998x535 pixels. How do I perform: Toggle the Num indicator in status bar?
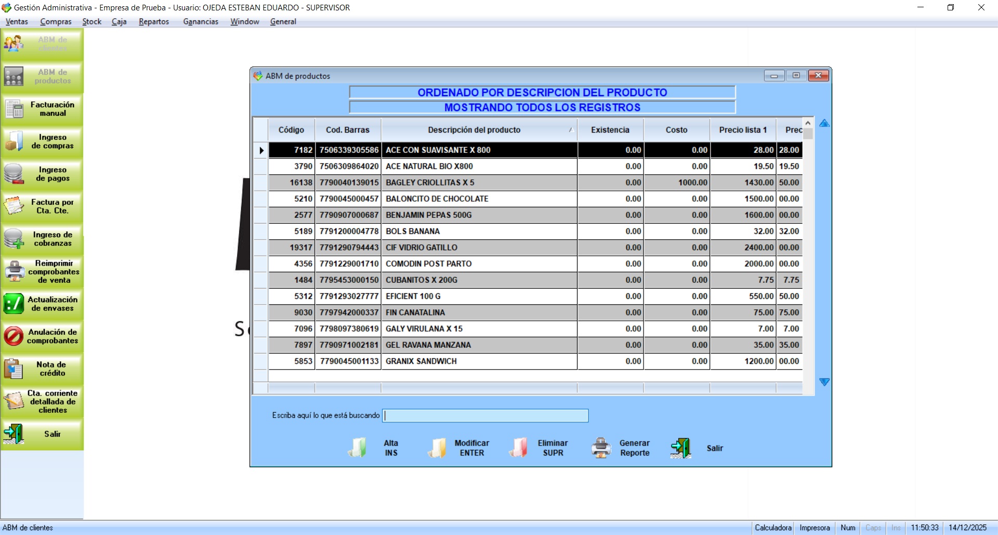[848, 527]
